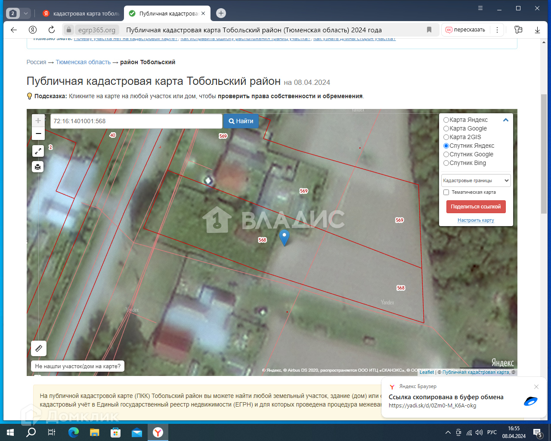Open the Leaflet attribution link
Viewport: 551px width, 441px height.
[427, 372]
